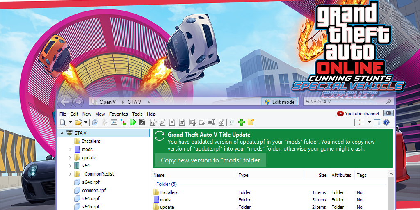This screenshot has height=210, width=420.
Task: Collapse the GTA V tree root
Action: click(62, 133)
